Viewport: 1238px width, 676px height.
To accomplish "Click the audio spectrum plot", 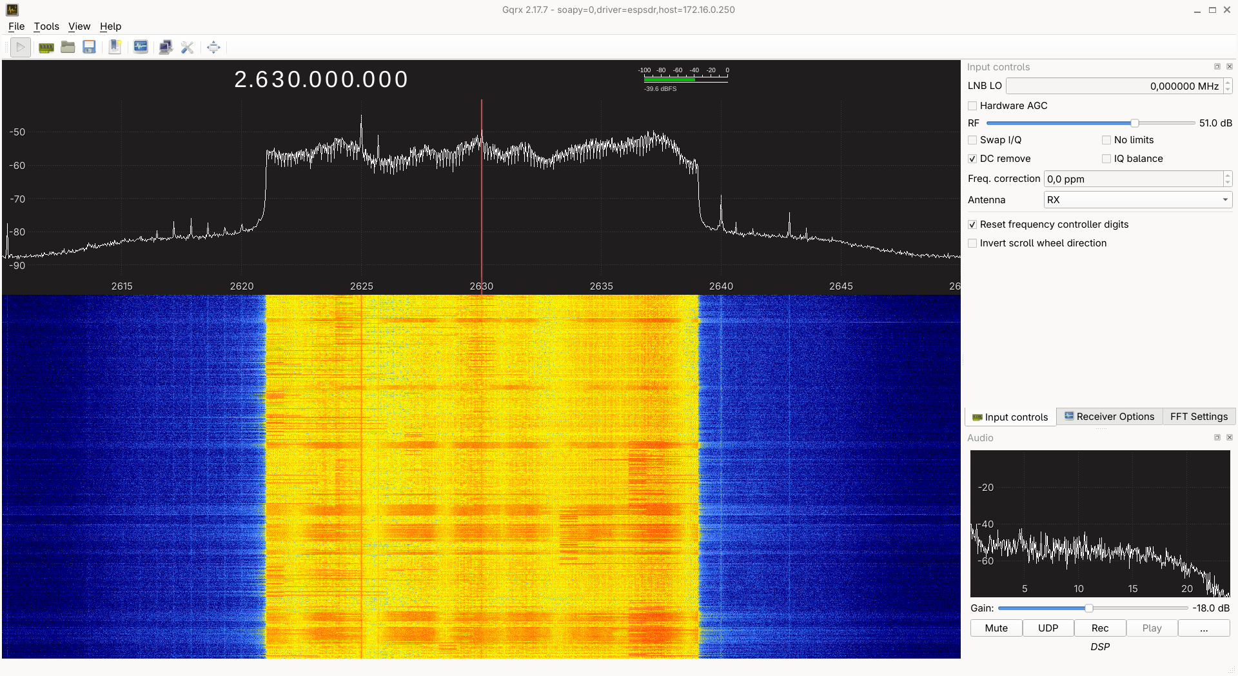I will pos(1100,523).
